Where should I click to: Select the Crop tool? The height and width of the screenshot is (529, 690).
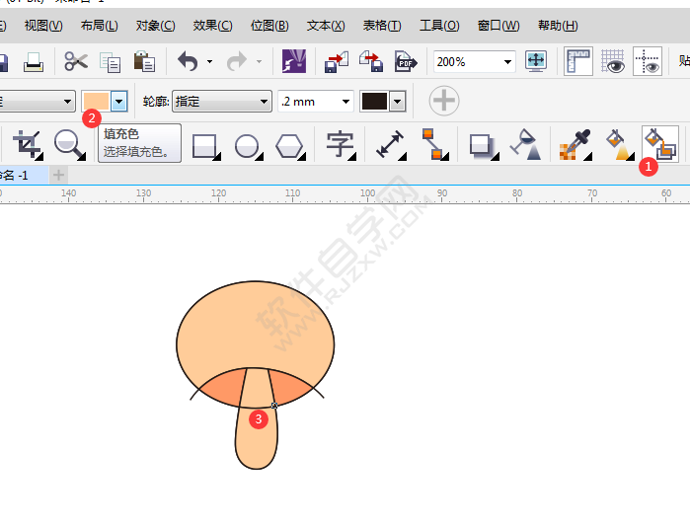pos(28,145)
